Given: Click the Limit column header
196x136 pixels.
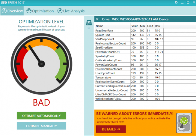Looking at the screenshot, I should [150, 26].
